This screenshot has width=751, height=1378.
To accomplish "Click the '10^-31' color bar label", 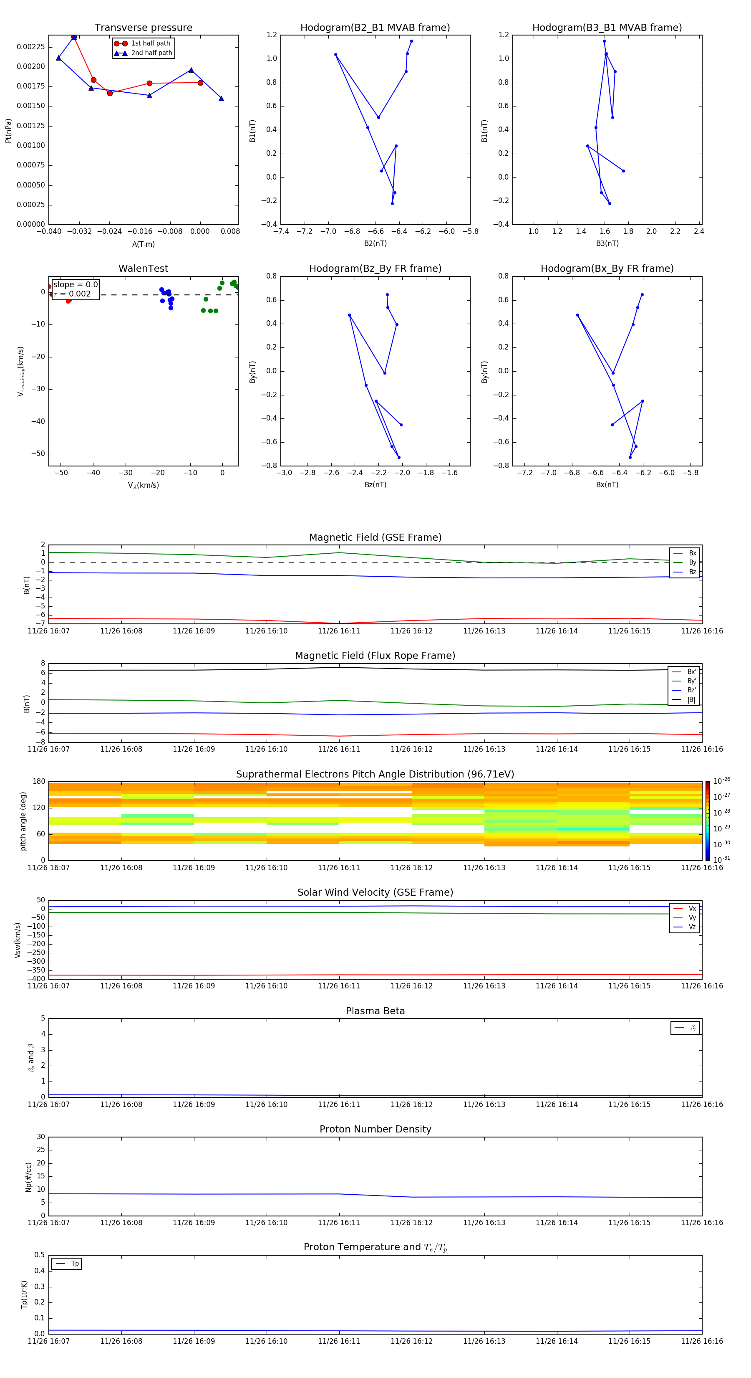I will tap(722, 860).
